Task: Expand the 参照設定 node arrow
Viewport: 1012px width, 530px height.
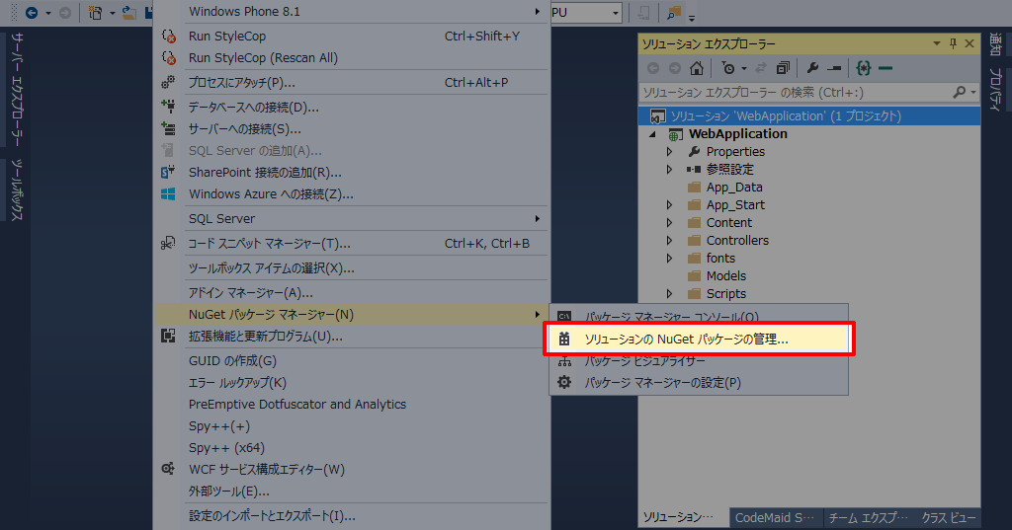Action: tap(669, 170)
